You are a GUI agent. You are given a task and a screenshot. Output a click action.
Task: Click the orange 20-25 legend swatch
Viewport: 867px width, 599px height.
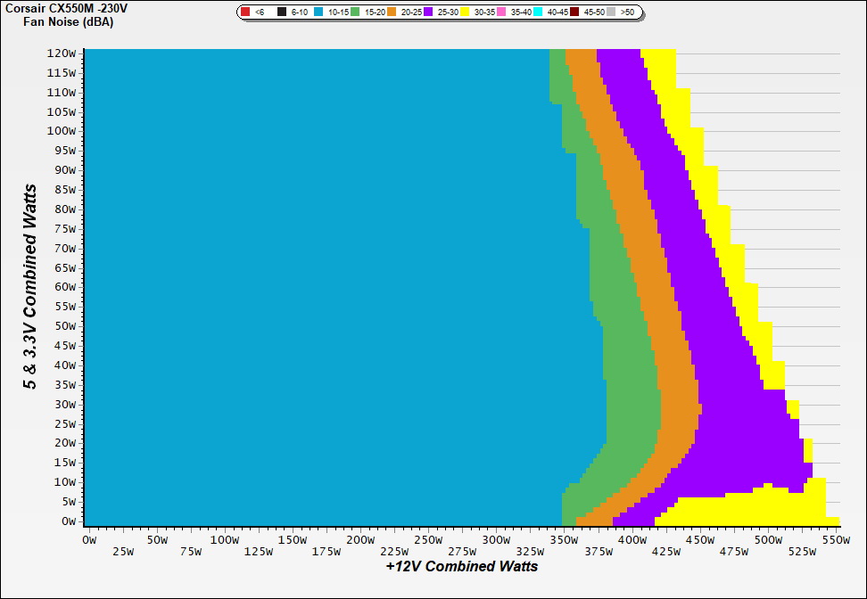(x=392, y=12)
